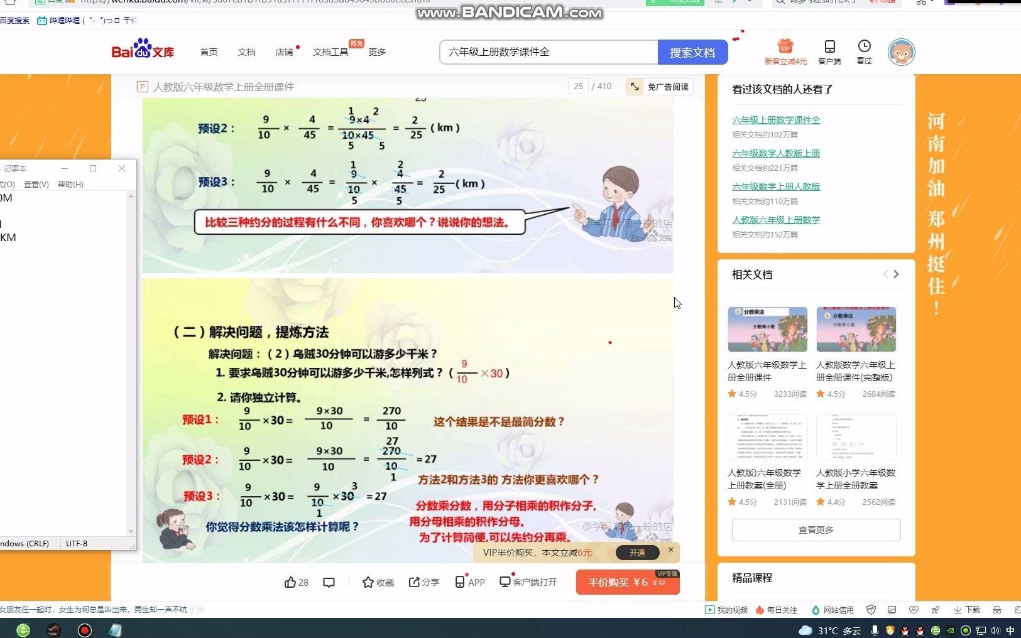Close the VIP半价购买 promotion banner
Screen dimensions: 1021x638
(671, 549)
